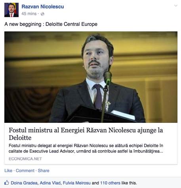Open Doina Gradea's profile

24,183
